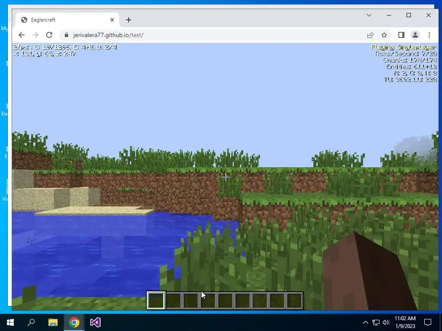
Task: Open Chrome's three-dot menu
Action: 429,35
